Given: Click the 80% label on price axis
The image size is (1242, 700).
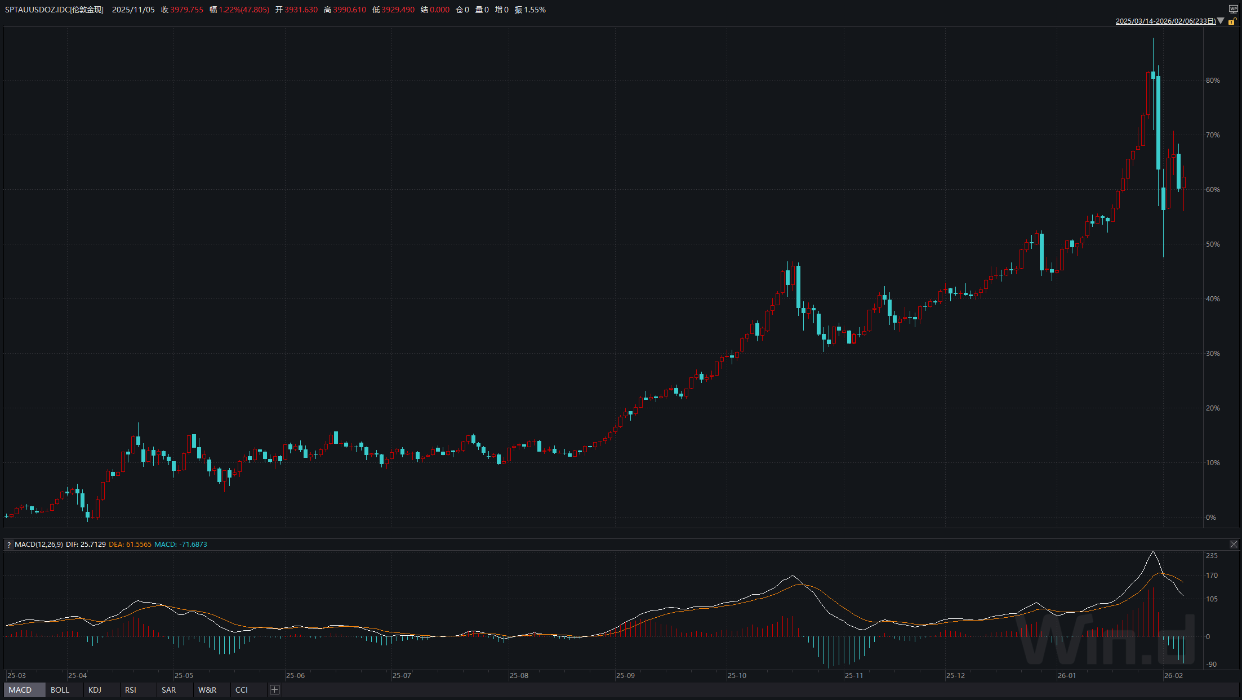Looking at the screenshot, I should (1213, 81).
